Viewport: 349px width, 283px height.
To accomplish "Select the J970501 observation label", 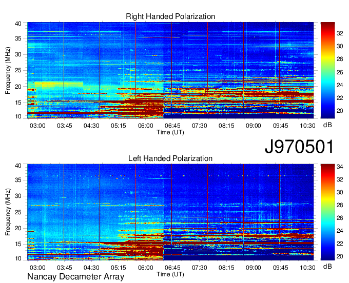I will click(x=299, y=147).
